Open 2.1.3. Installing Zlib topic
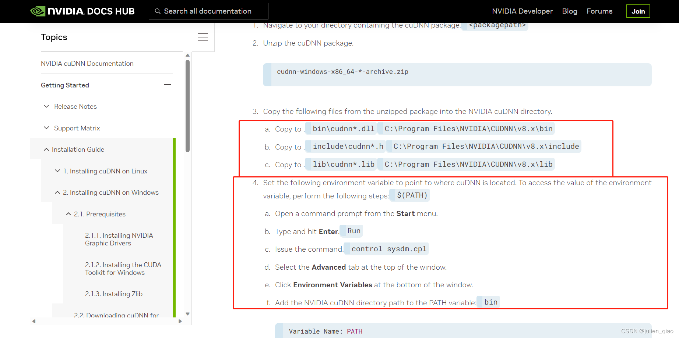679x338 pixels. (114, 294)
